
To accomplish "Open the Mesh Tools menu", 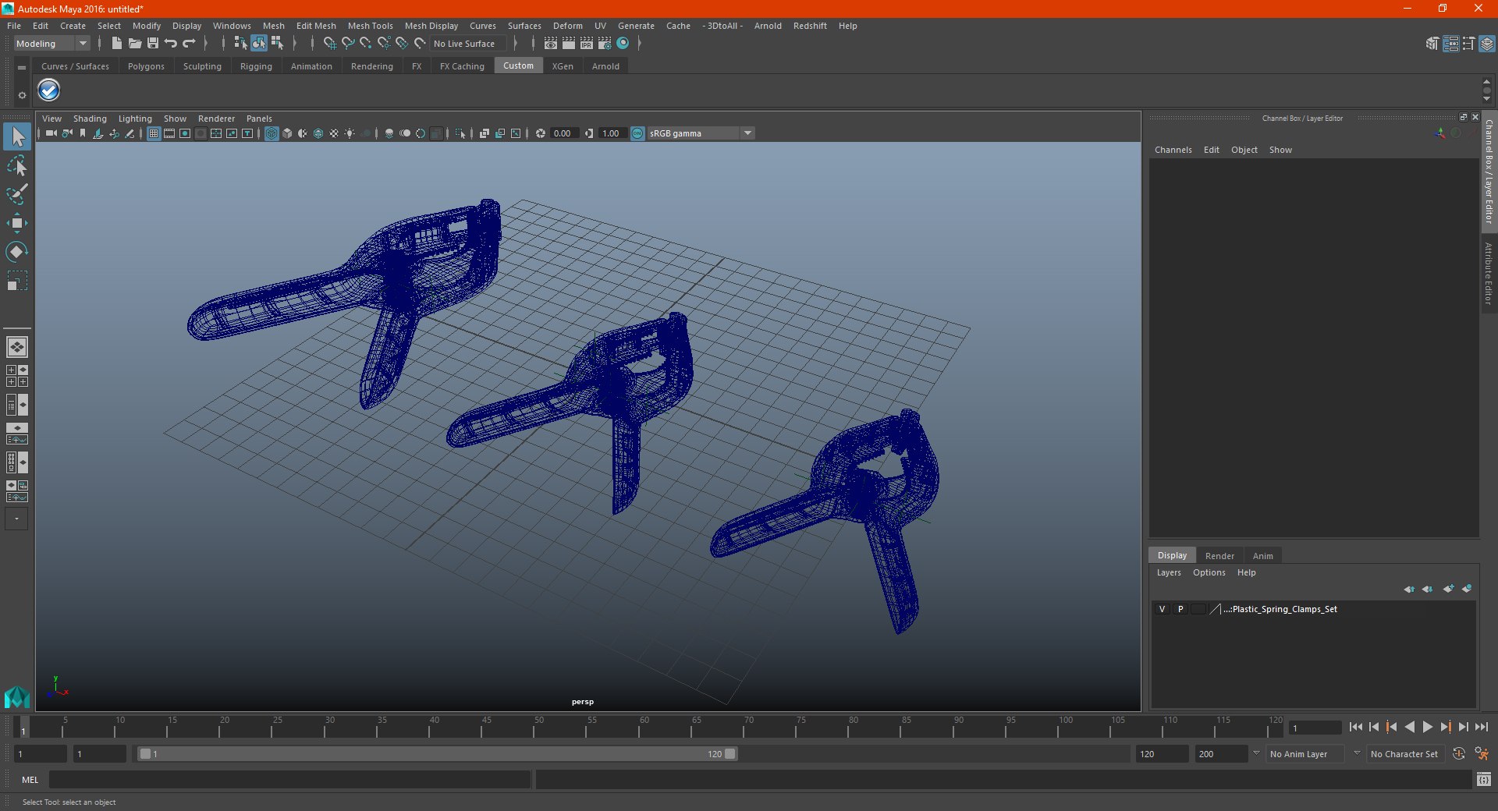I will [370, 26].
